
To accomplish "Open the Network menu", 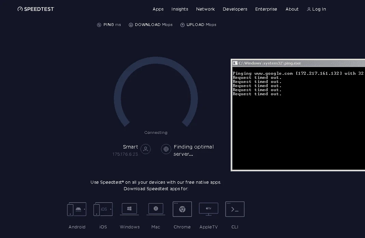I will click(x=205, y=9).
